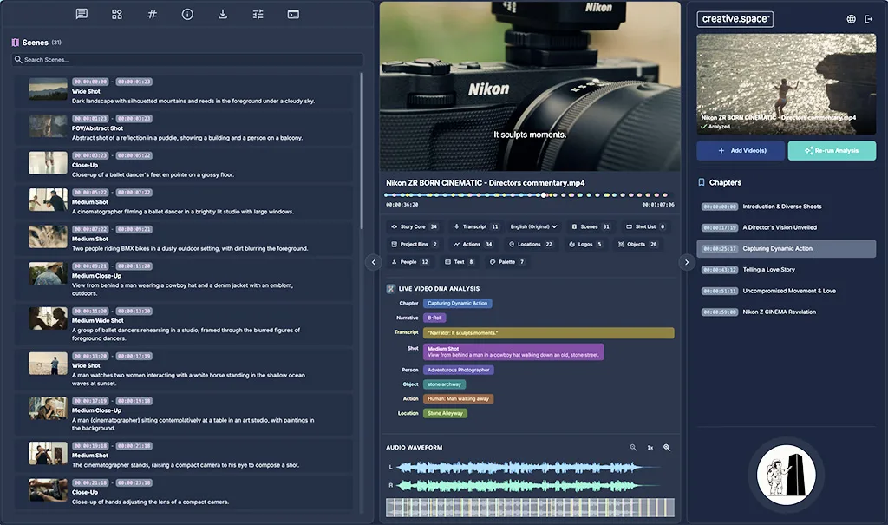Open the English (Original) language dropdown
The height and width of the screenshot is (525, 888).
tap(533, 226)
